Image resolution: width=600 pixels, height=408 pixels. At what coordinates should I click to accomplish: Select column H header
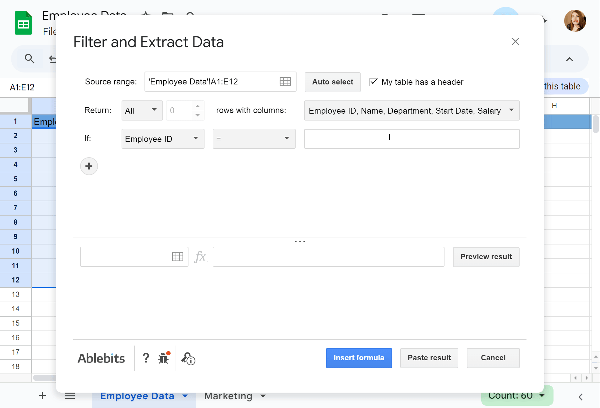554,106
